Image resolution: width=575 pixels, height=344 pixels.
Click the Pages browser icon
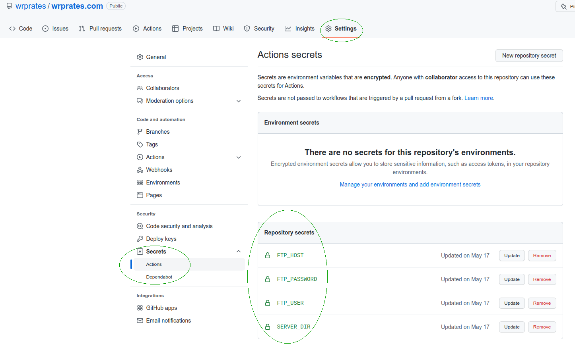point(140,195)
